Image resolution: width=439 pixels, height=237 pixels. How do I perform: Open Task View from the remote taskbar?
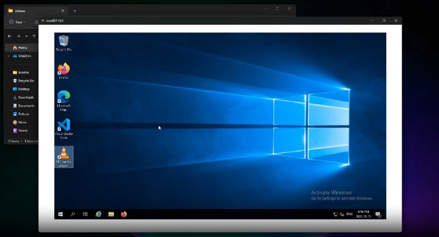85,214
